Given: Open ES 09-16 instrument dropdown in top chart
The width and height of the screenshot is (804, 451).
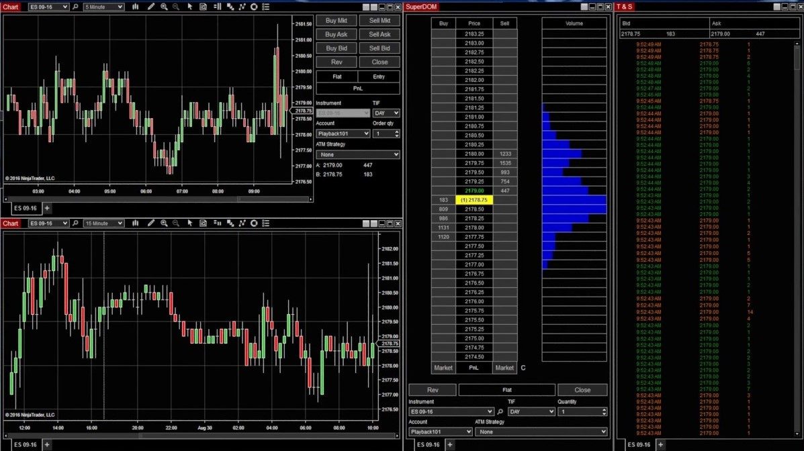Looking at the screenshot, I should click(49, 7).
